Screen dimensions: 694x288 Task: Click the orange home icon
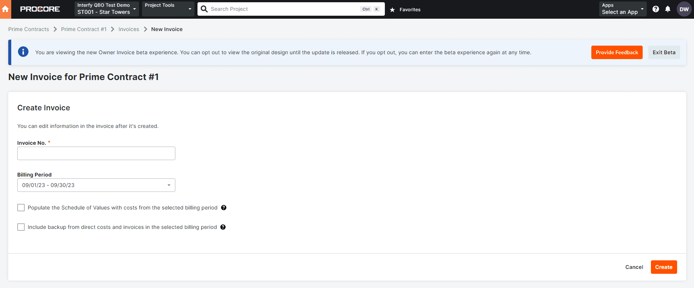(x=5, y=9)
